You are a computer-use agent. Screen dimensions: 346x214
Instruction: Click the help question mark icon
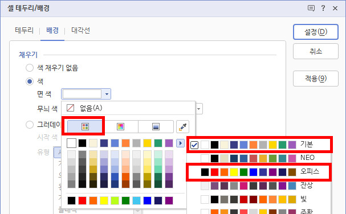tap(323, 8)
